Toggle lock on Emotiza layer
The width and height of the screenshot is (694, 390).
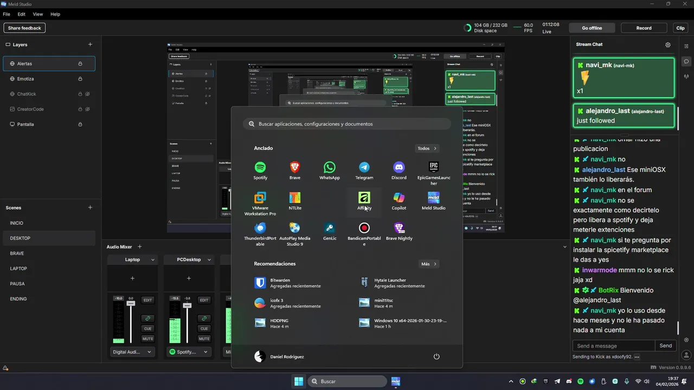coord(80,79)
